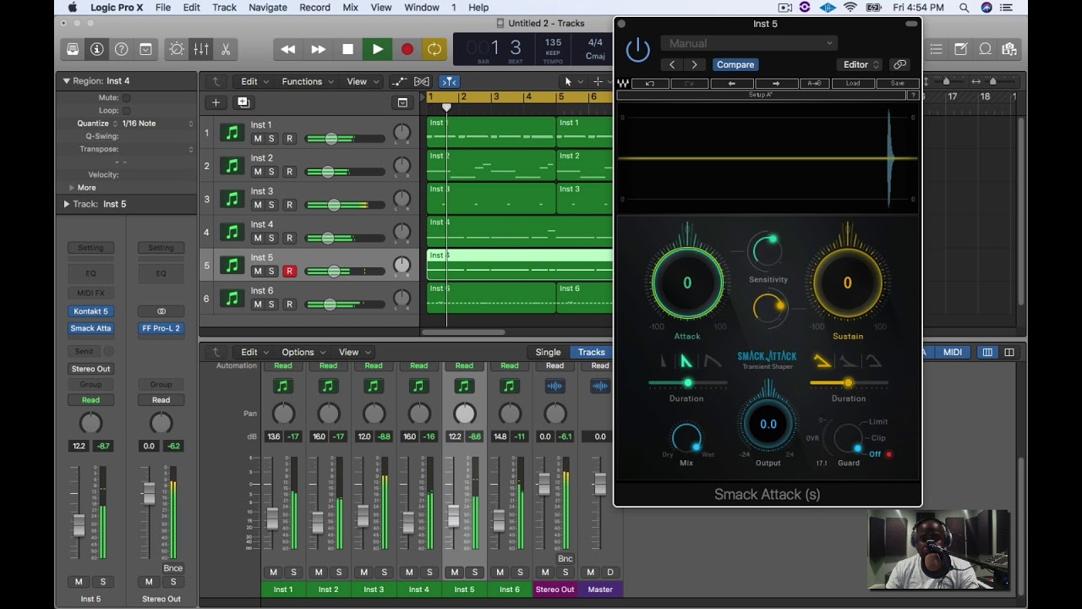The height and width of the screenshot is (609, 1082).
Task: Toggle the region Mute checkbox in inspector
Action: (126, 98)
